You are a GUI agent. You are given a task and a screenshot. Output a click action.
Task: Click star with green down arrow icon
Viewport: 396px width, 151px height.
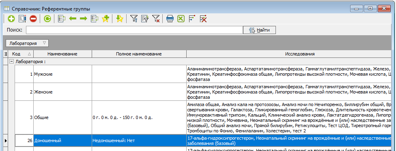pos(119,19)
